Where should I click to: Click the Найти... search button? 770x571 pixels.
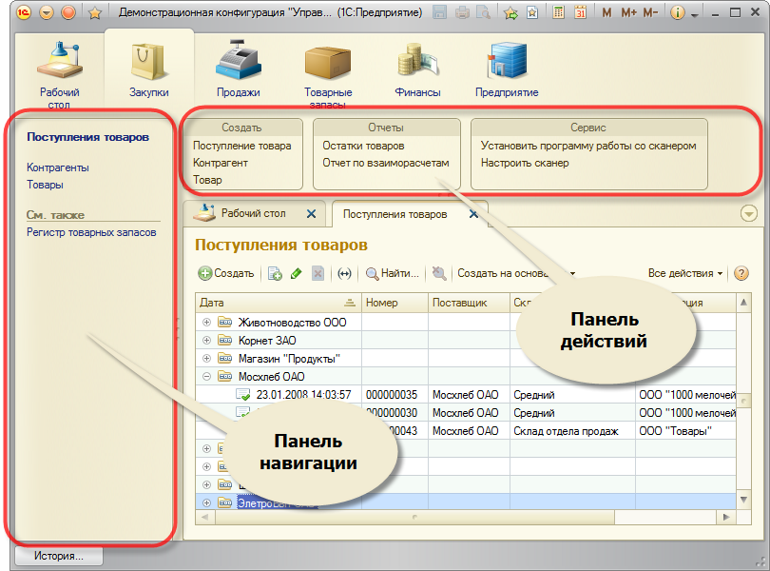pos(393,273)
